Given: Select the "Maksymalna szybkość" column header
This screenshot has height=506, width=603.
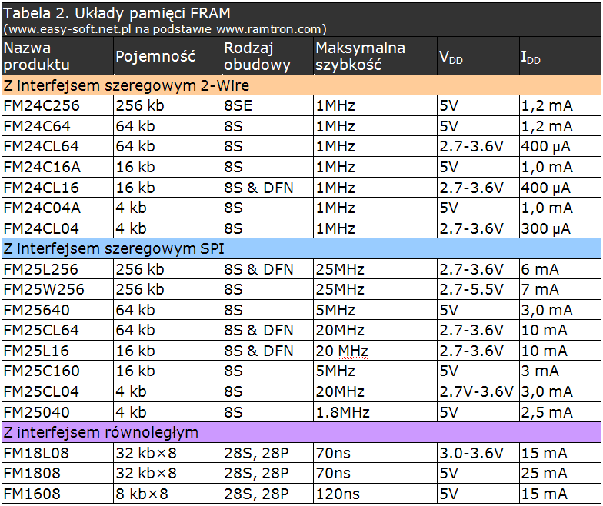Looking at the screenshot, I should pyautogui.click(x=375, y=56).
